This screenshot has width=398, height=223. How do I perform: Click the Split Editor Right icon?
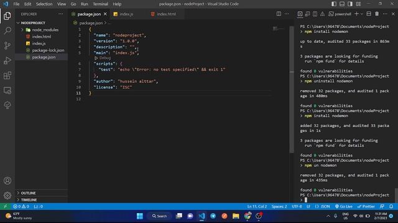pyautogui.click(x=279, y=14)
